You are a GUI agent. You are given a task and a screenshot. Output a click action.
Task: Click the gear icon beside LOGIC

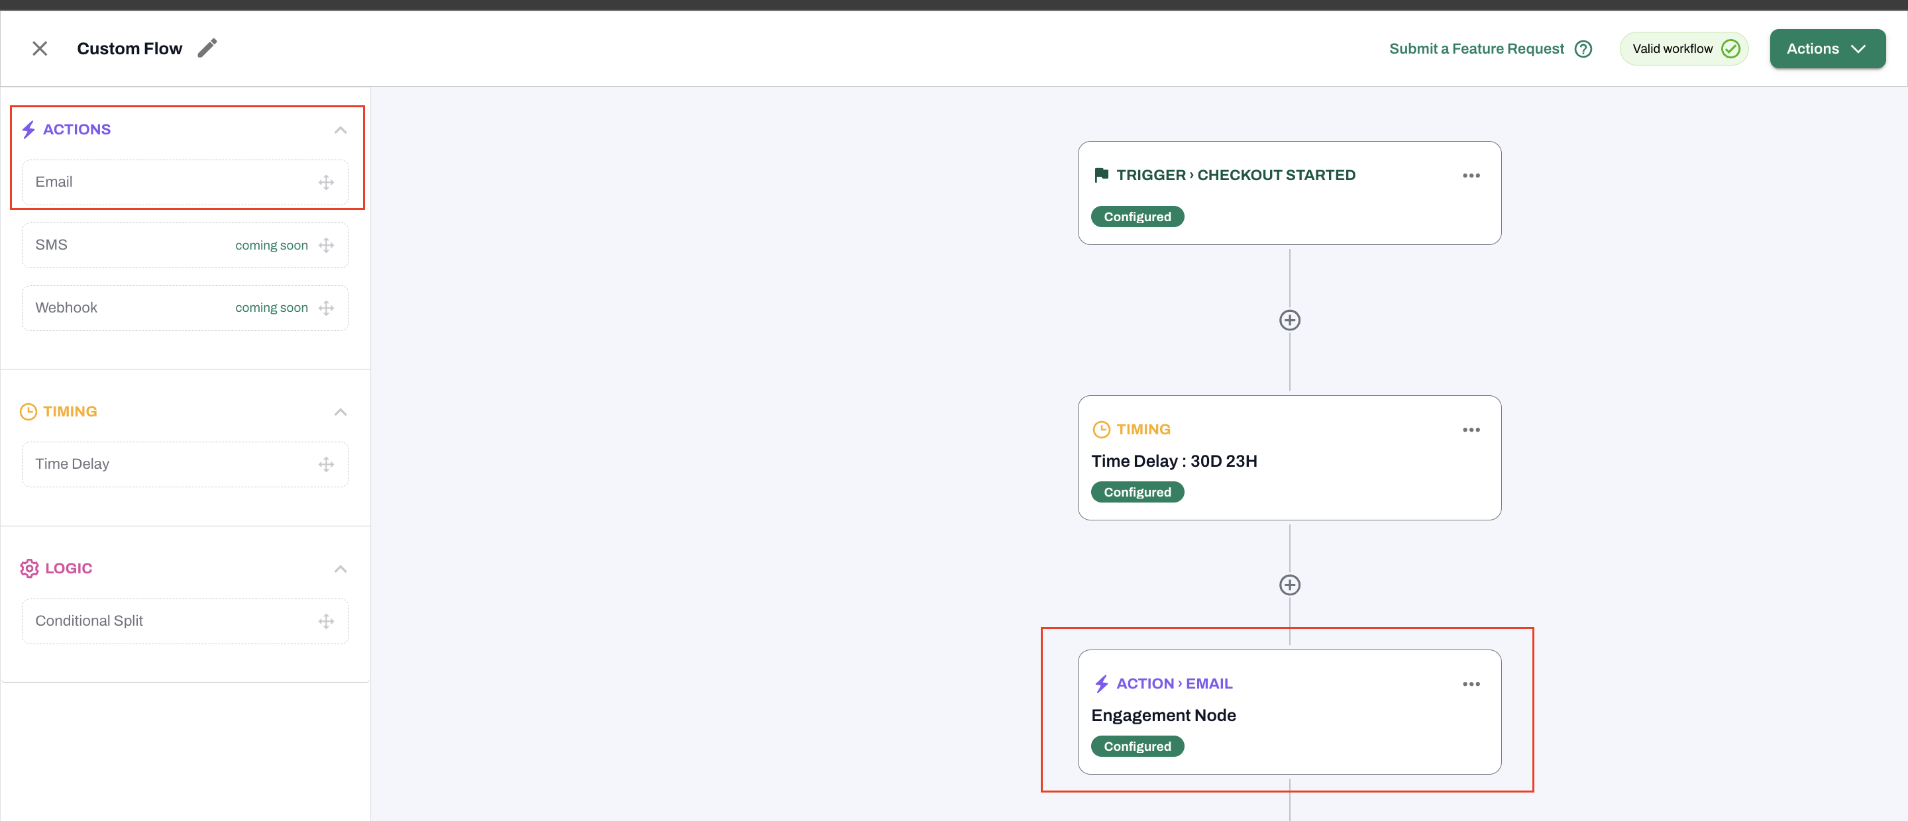(29, 569)
